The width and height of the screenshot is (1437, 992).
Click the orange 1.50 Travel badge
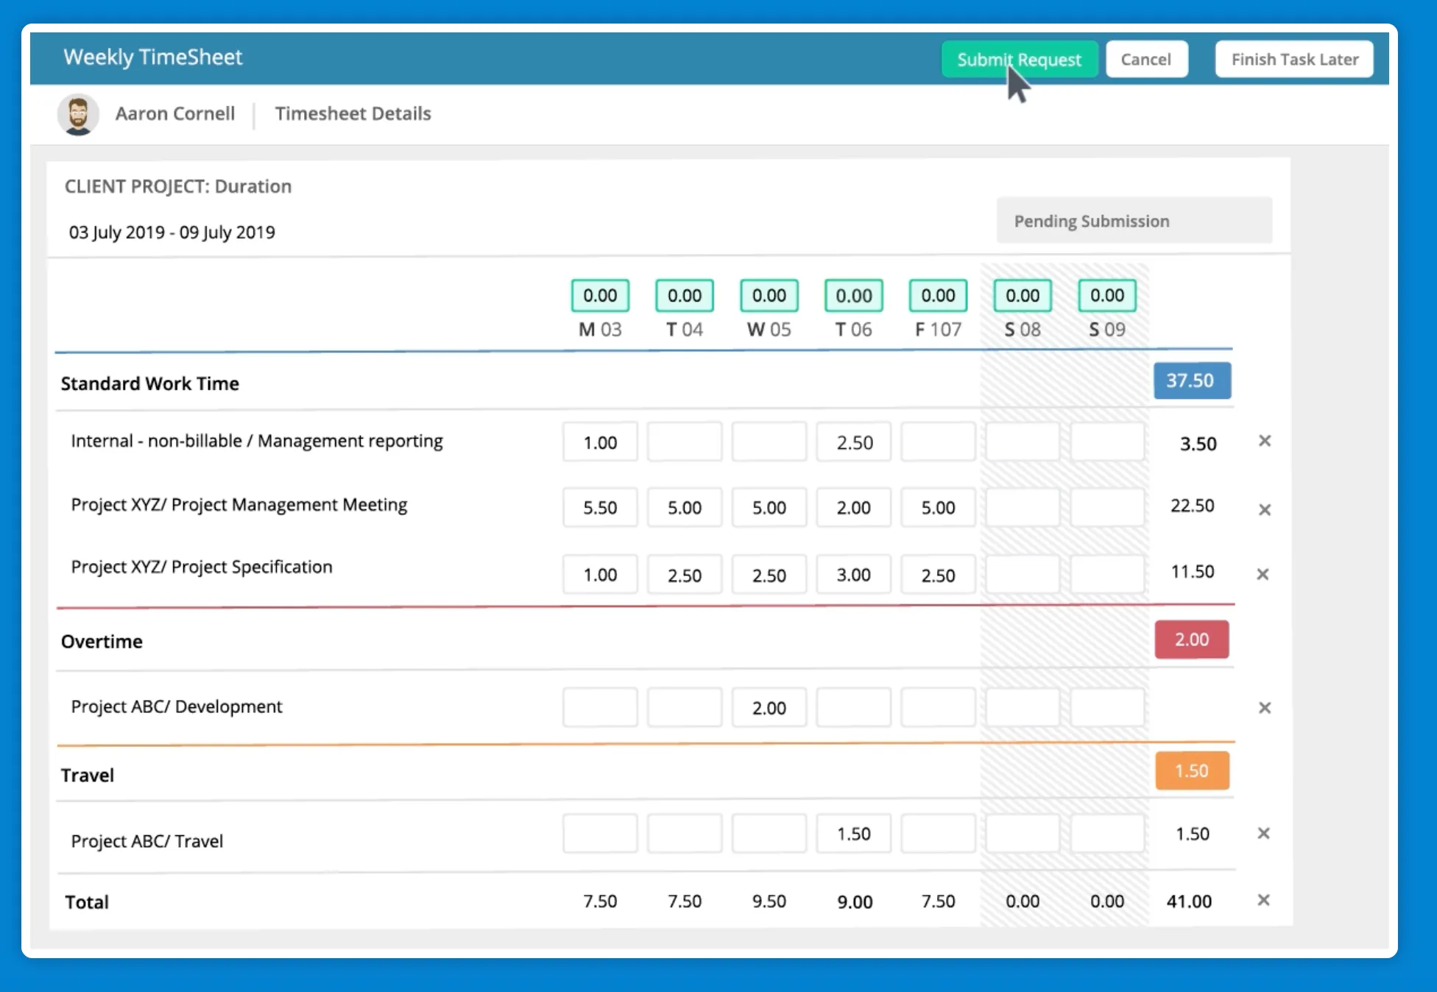1191,770
